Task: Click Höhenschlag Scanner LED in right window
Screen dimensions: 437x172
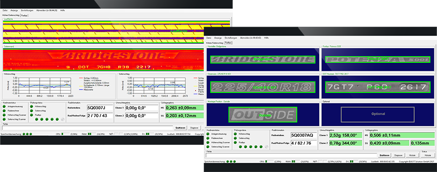Action: click(x=208, y=142)
